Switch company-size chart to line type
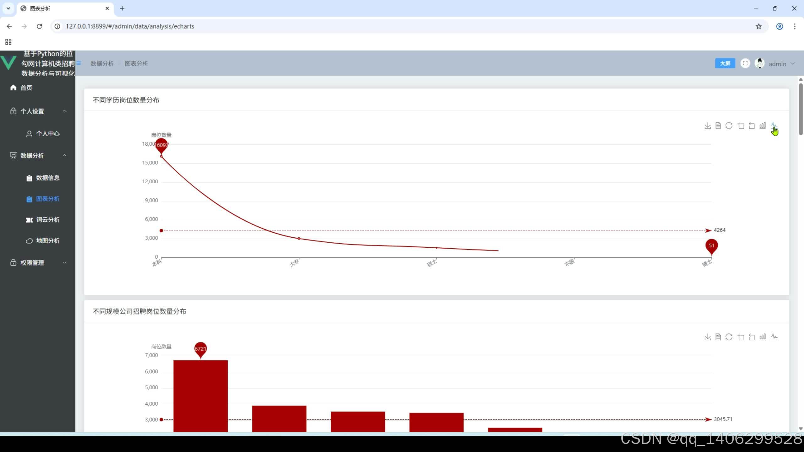The width and height of the screenshot is (804, 452). click(x=774, y=337)
